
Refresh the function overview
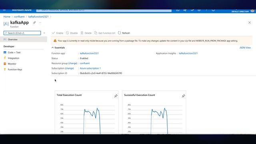[124, 33]
